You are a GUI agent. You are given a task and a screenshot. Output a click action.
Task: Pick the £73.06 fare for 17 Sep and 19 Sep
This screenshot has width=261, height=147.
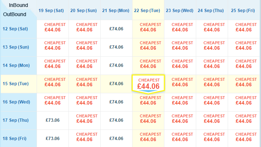point(53,120)
